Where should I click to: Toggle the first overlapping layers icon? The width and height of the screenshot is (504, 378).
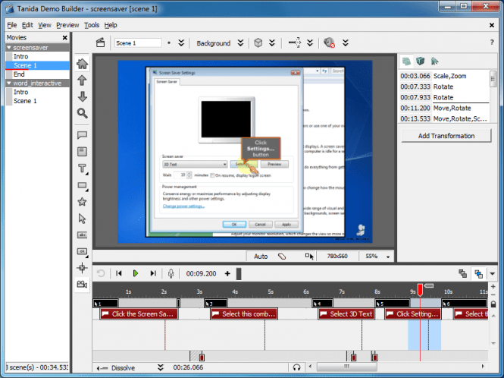click(x=462, y=274)
